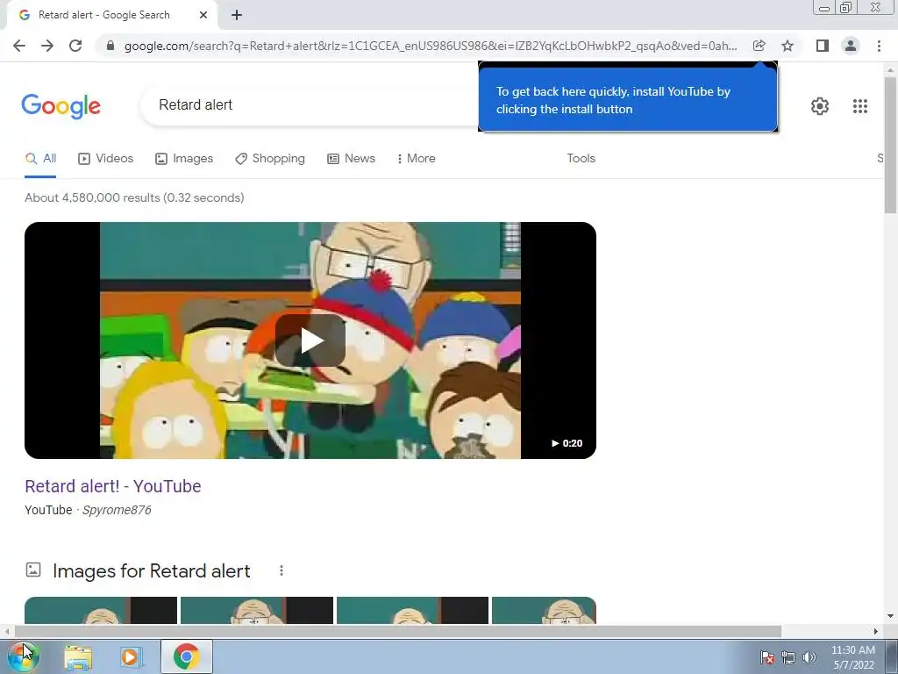
Task: Open the Chrome side panel
Action: click(x=823, y=46)
